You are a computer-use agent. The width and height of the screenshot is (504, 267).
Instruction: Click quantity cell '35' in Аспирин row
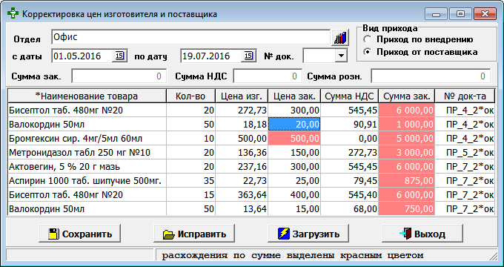point(190,180)
